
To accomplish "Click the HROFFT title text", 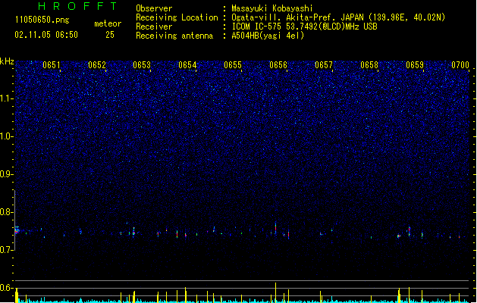I will (77, 6).
